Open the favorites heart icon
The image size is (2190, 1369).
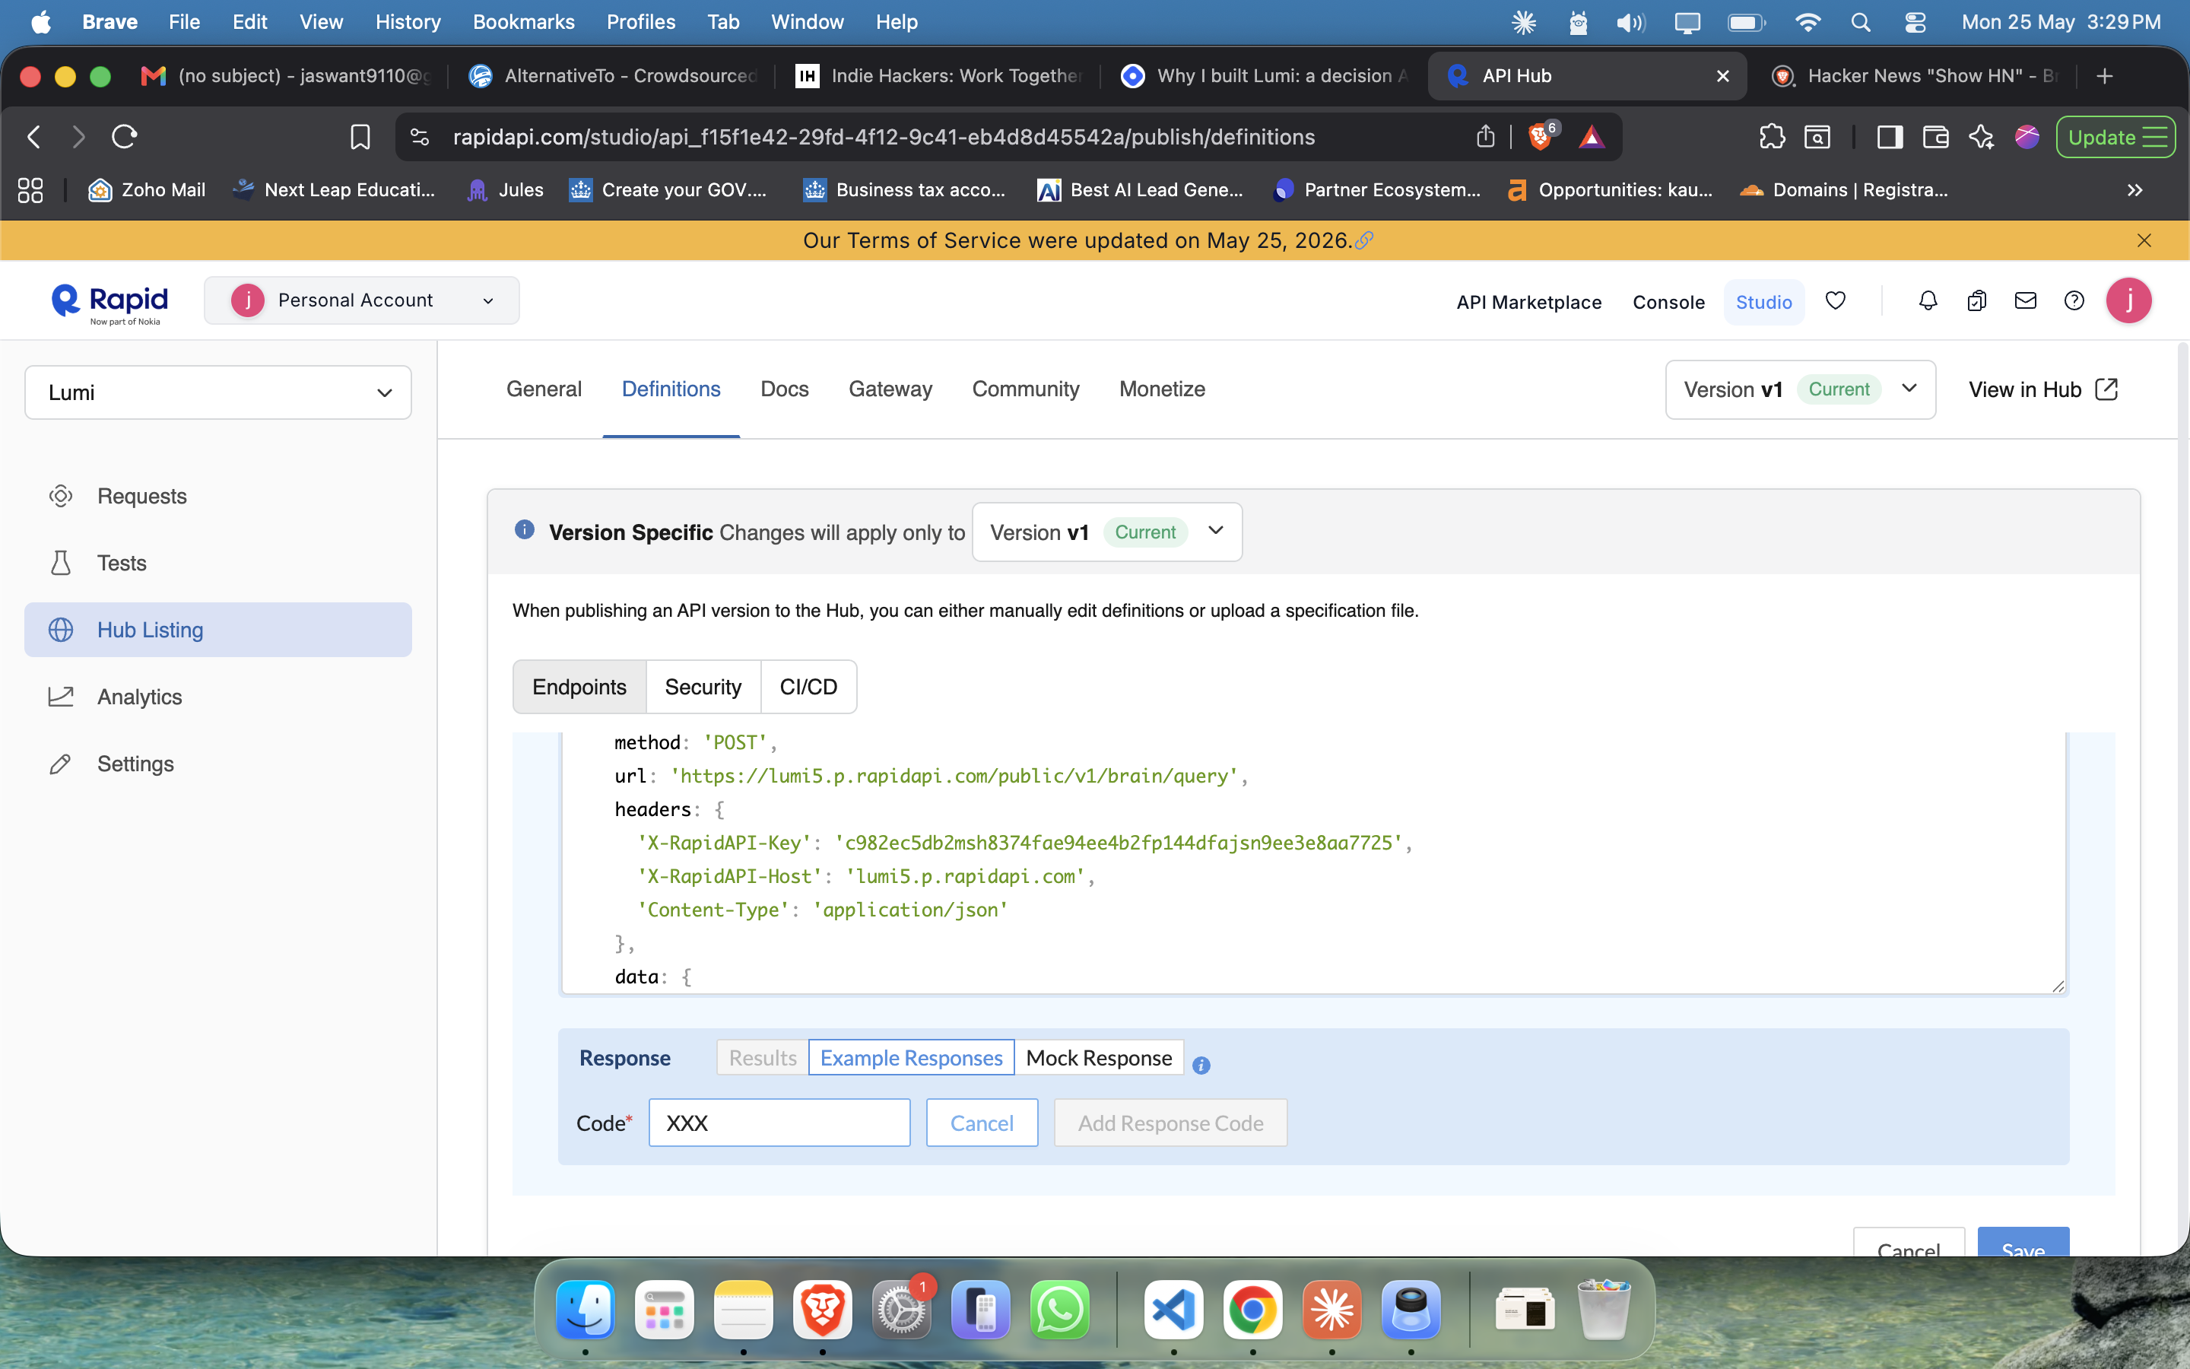(x=1835, y=300)
